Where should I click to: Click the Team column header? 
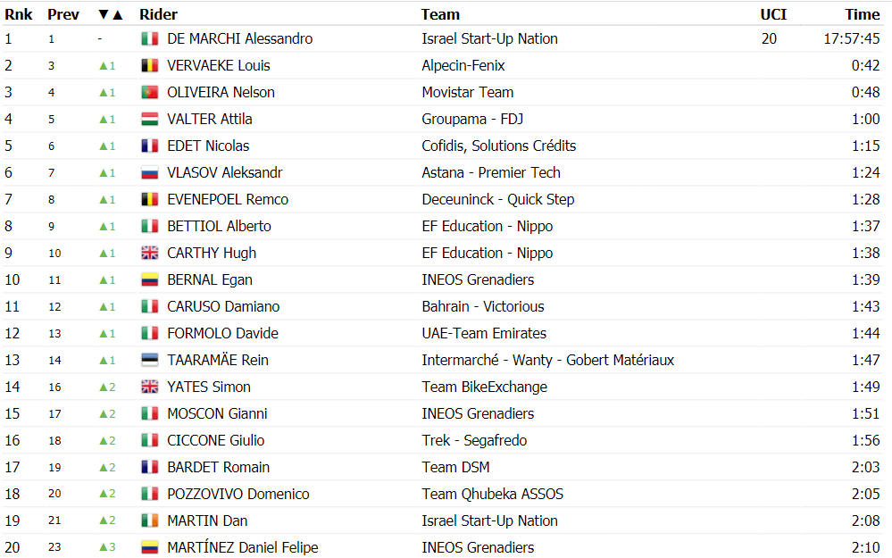coord(440,15)
